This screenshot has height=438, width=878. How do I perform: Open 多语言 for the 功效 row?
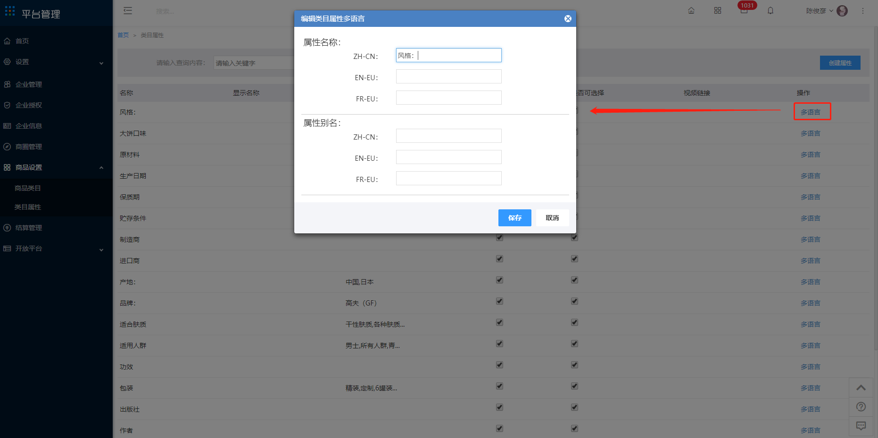pyautogui.click(x=810, y=367)
